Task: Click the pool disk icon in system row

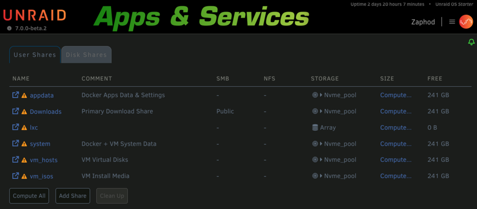Action: pyautogui.click(x=315, y=143)
